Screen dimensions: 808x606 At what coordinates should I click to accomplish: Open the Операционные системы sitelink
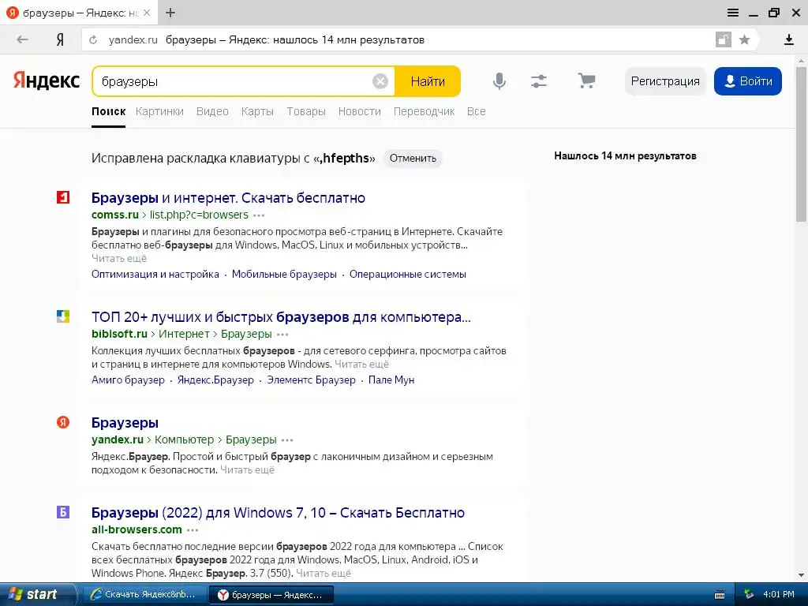408,274
